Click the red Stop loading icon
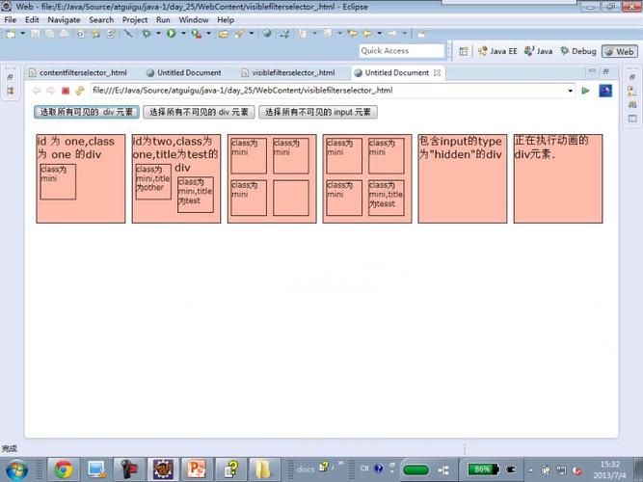 (x=66, y=91)
